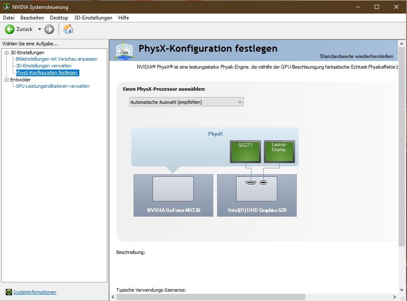The height and width of the screenshot is (301, 407).
Task: Click 'Einen PhysX-Prozessor auswählen:' label
Action: pyautogui.click(x=164, y=89)
